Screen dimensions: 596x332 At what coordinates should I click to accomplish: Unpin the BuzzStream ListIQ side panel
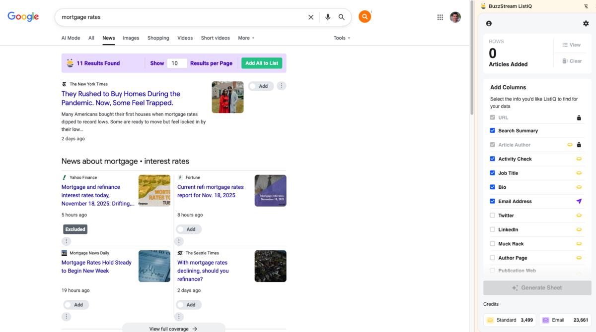586,6
